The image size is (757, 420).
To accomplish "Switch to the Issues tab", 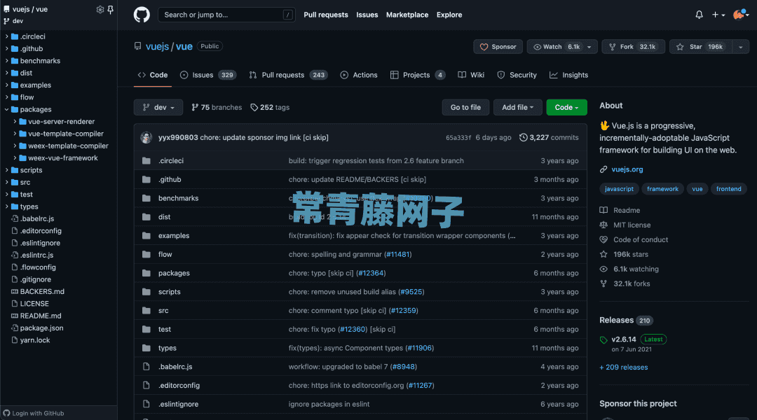I will click(208, 75).
